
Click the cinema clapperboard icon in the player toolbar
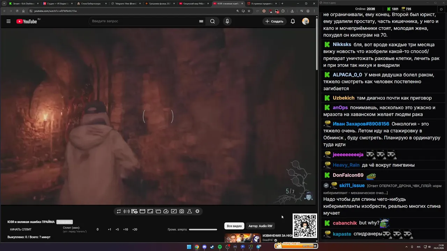click(142, 211)
